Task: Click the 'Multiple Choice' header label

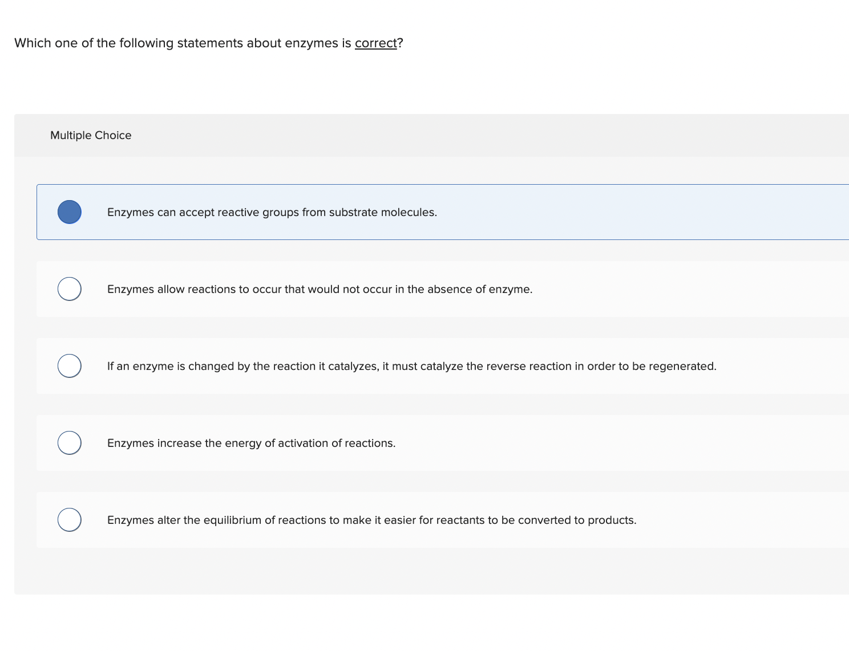Action: tap(91, 135)
